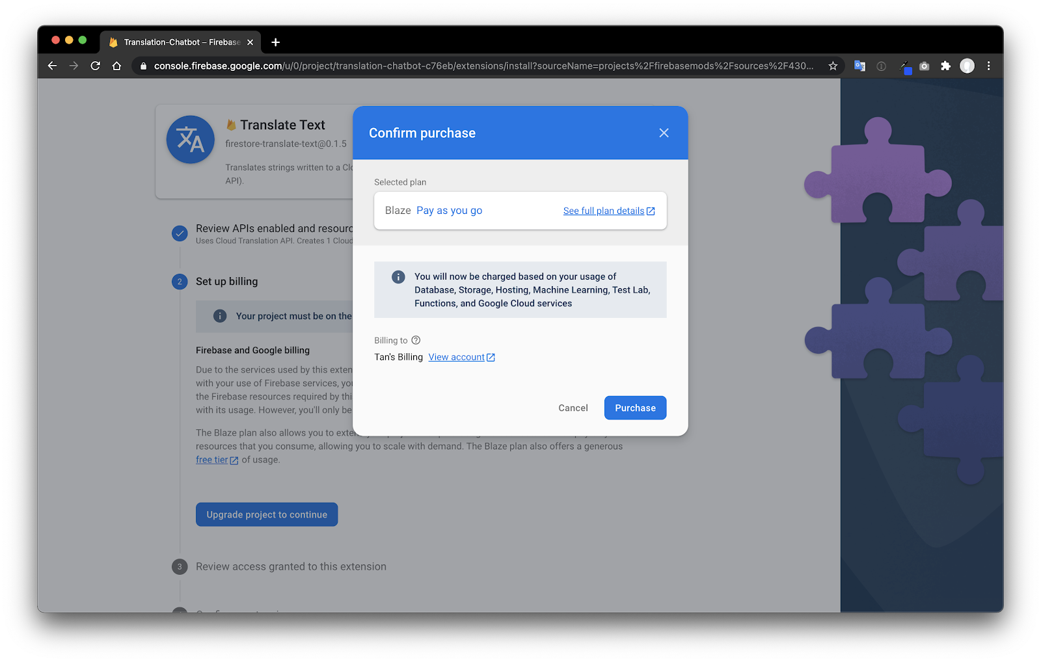The width and height of the screenshot is (1041, 662).
Task: Go back in browser history
Action: pyautogui.click(x=52, y=66)
